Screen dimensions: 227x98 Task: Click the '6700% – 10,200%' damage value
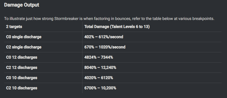pyautogui.click(x=100, y=88)
